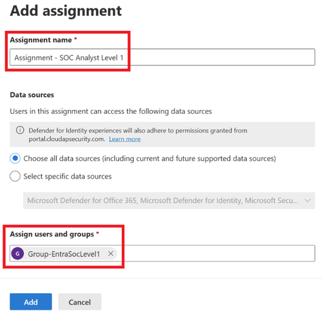Open the Microsoft Defender data sources dropdown
Screen dimensions: 322x320
click(x=169, y=200)
